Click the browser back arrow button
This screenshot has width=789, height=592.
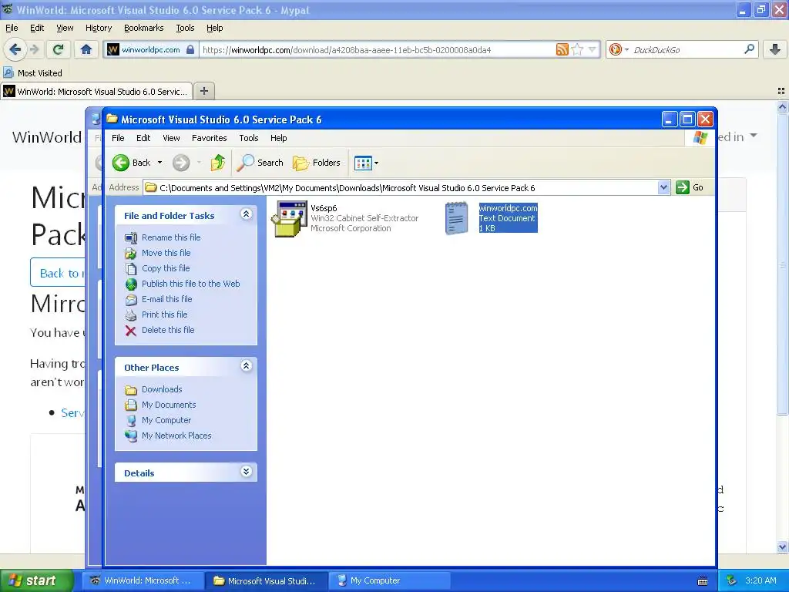coord(15,49)
